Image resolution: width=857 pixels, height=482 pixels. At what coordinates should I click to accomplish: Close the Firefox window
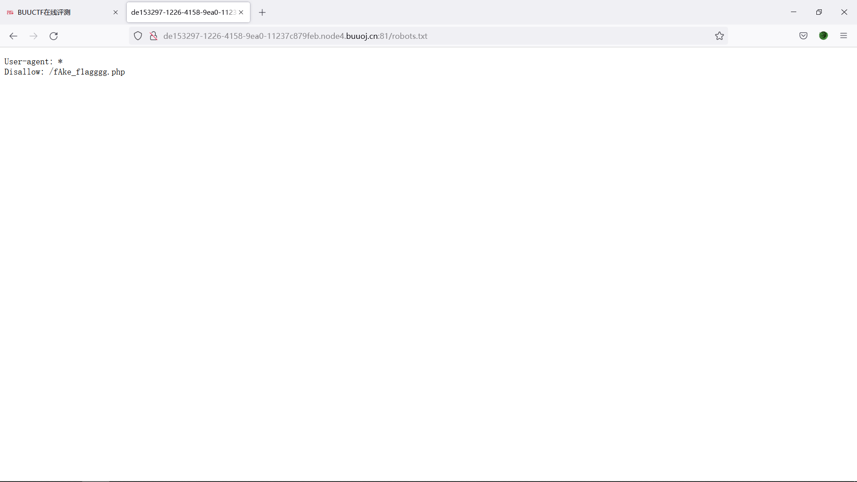(x=844, y=12)
